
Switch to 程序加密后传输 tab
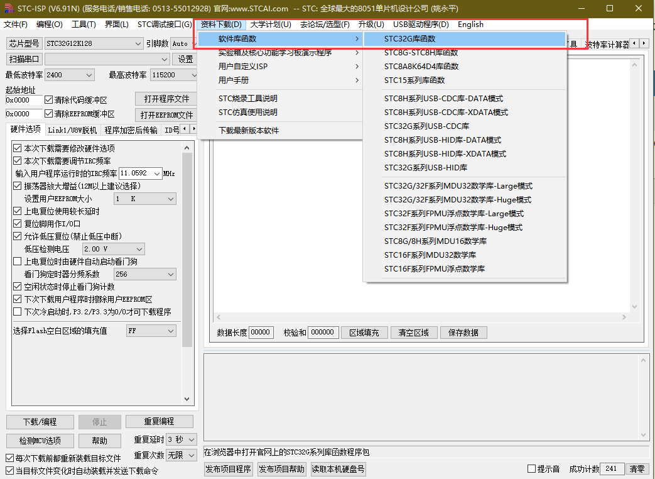pos(131,130)
